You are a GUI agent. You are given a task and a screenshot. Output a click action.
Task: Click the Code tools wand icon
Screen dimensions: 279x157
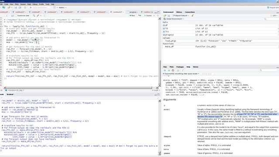38,16
